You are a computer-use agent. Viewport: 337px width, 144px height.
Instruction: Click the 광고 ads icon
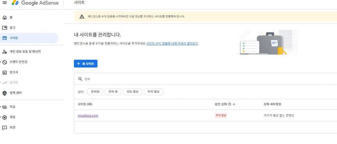coord(5,28)
